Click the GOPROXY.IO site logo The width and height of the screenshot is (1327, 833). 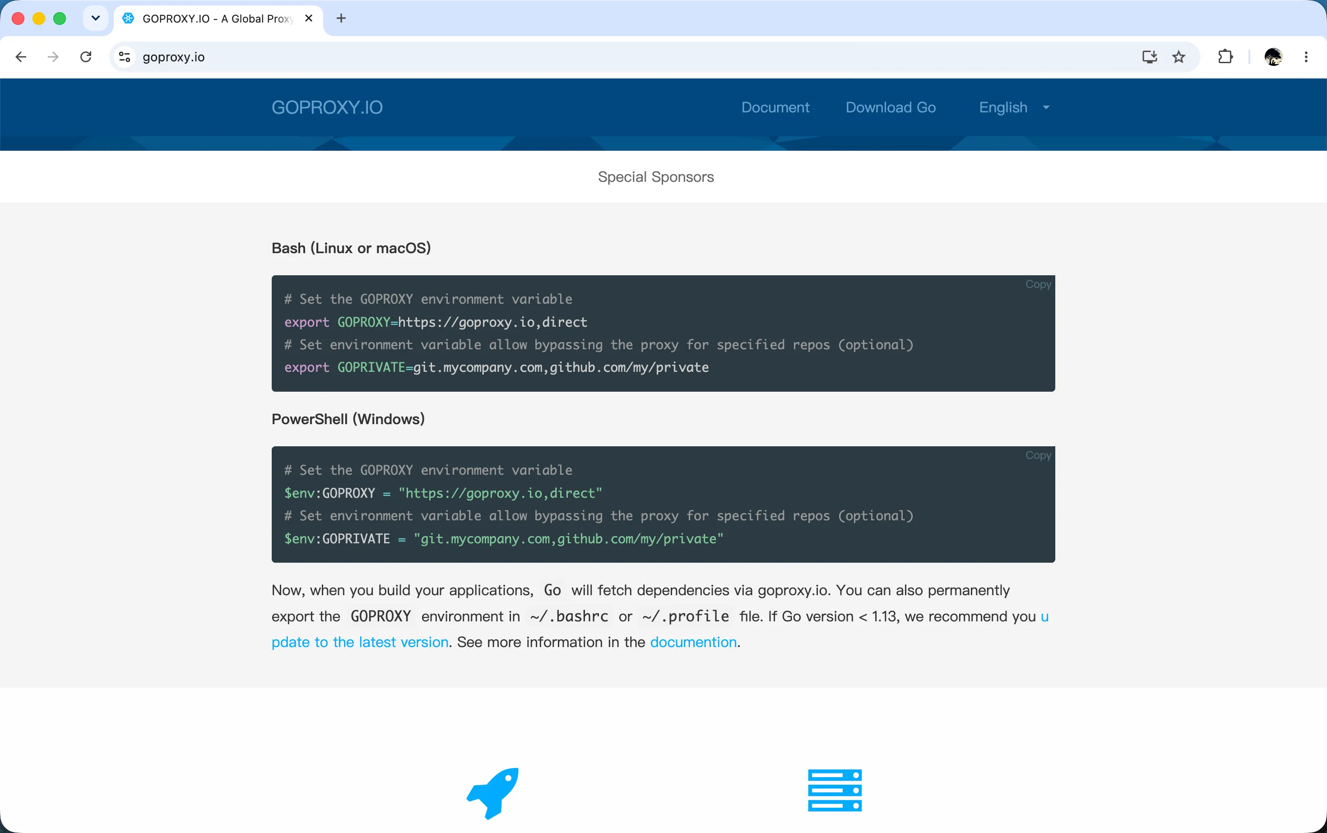(x=327, y=107)
